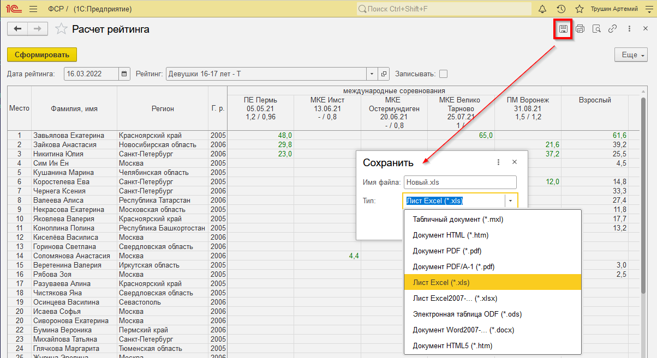Viewport: 657px width, 358px height.
Task: Expand the Рейтинг dropdown arrow
Action: coord(372,74)
